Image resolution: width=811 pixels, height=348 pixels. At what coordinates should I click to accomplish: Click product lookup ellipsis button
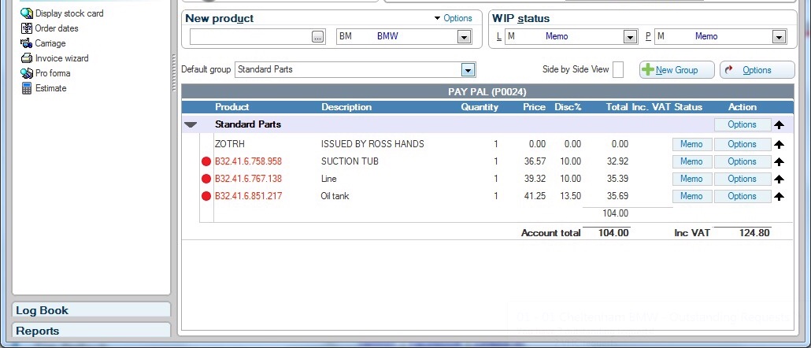pos(317,37)
